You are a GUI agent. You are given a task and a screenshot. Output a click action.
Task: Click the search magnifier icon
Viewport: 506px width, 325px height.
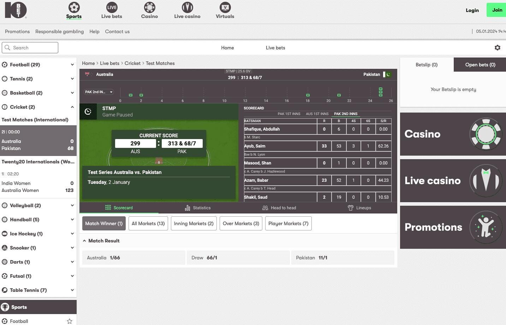pos(7,48)
